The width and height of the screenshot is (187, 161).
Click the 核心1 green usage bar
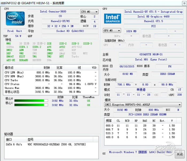pyautogui.click(x=31, y=105)
